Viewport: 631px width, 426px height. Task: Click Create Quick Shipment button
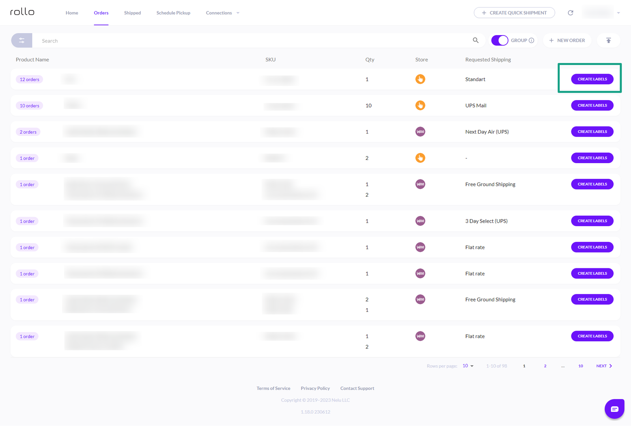[x=514, y=13]
